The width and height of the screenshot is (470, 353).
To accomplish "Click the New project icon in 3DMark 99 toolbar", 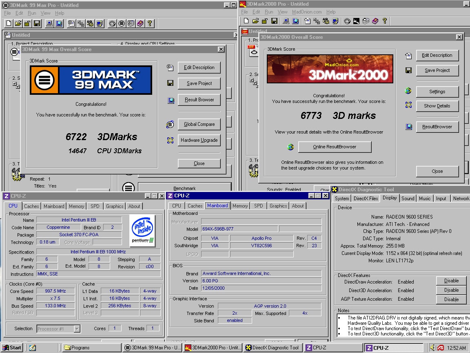I will coord(9,23).
